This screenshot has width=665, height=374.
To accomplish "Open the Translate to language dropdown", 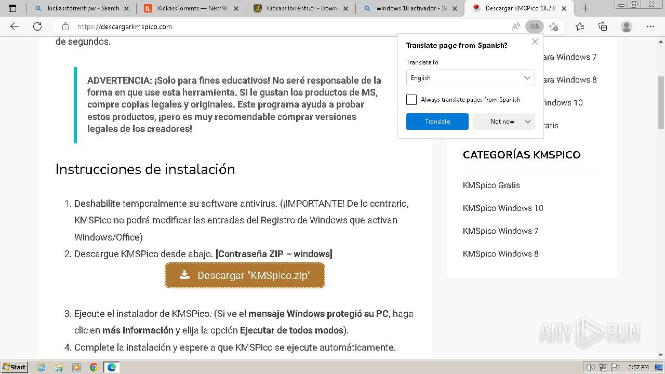I will point(470,78).
